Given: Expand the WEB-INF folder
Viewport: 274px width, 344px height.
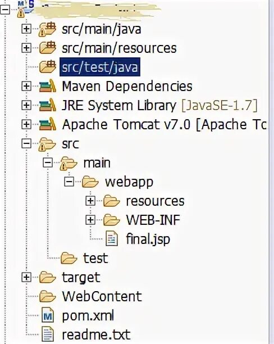Looking at the screenshot, I should (x=90, y=220).
